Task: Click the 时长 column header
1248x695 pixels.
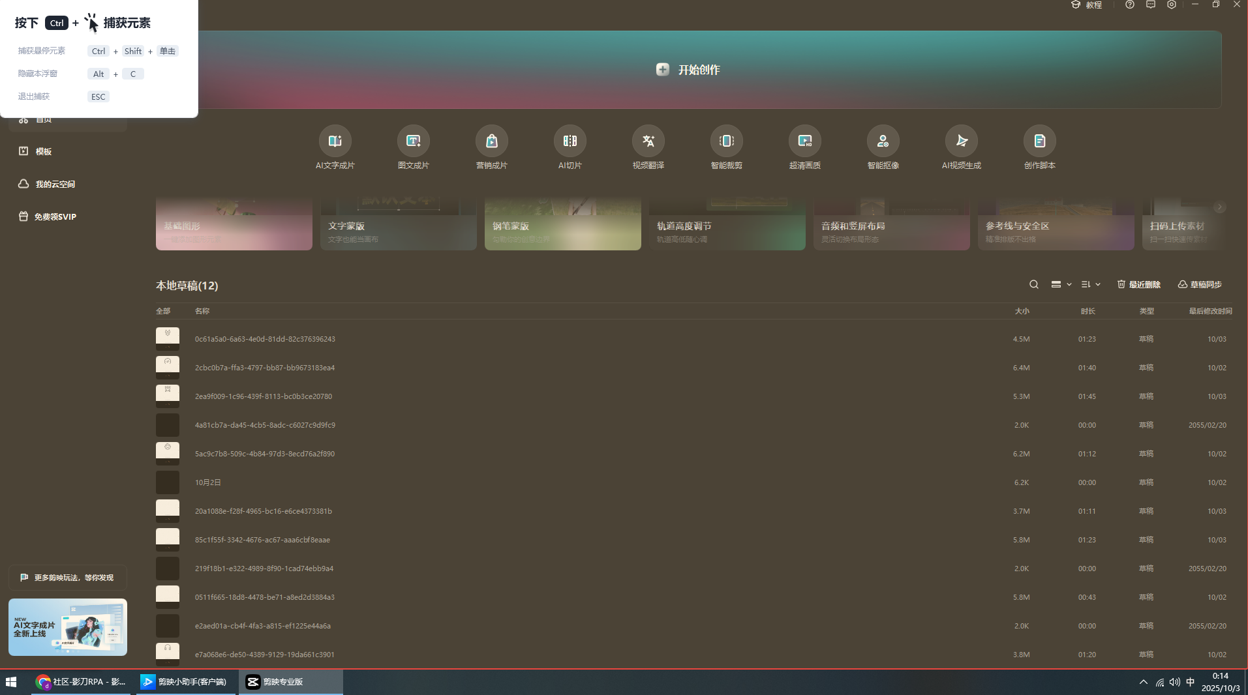Action: click(1088, 311)
